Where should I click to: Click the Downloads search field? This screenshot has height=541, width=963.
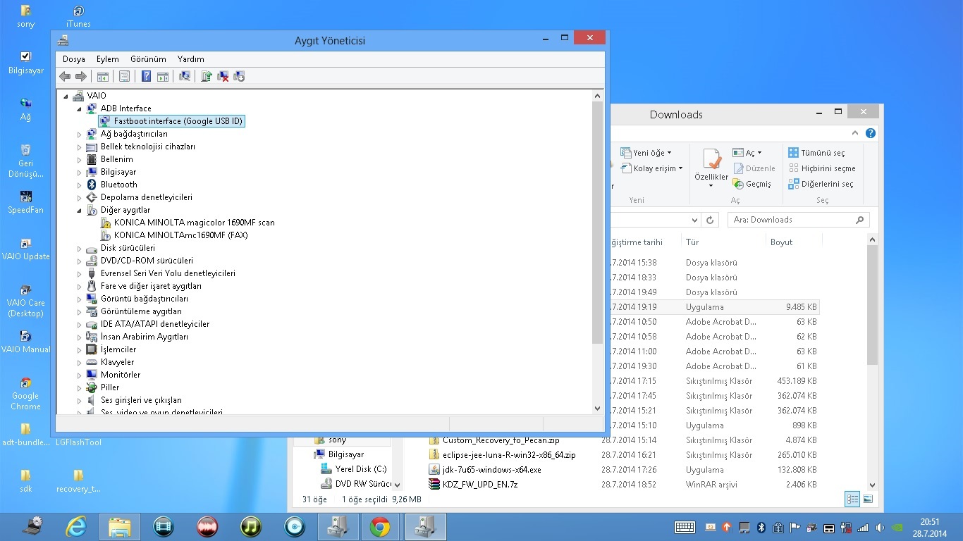[797, 220]
